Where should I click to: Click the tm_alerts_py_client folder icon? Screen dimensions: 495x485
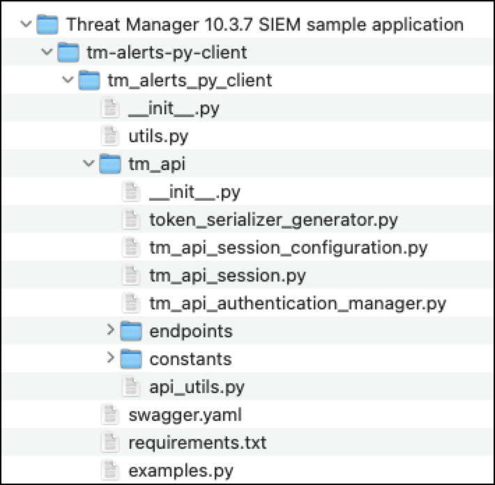pos(89,80)
